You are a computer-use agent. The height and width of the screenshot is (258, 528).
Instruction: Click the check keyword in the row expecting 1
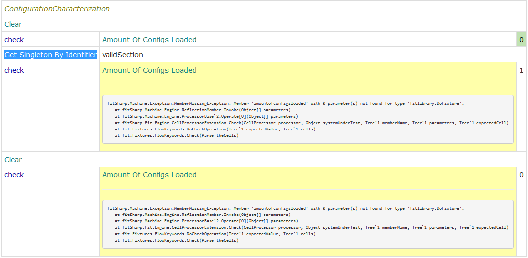[14, 70]
